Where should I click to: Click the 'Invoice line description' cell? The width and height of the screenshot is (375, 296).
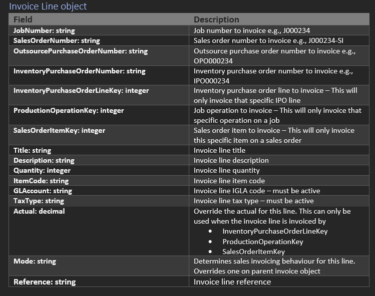279,160
